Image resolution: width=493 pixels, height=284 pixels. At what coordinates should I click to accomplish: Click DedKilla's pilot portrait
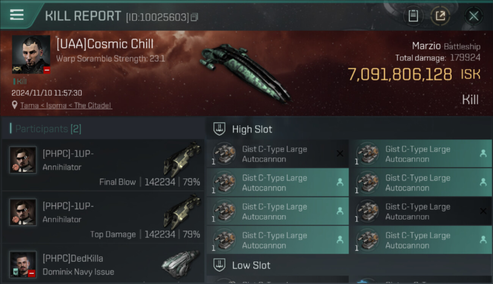23,264
